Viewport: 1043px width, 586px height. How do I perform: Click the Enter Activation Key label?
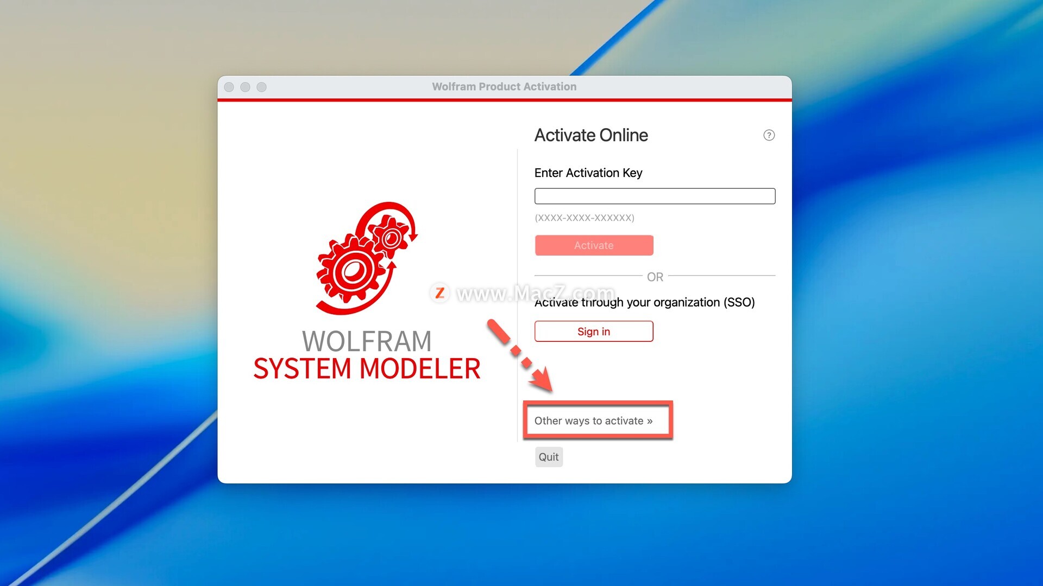588,173
